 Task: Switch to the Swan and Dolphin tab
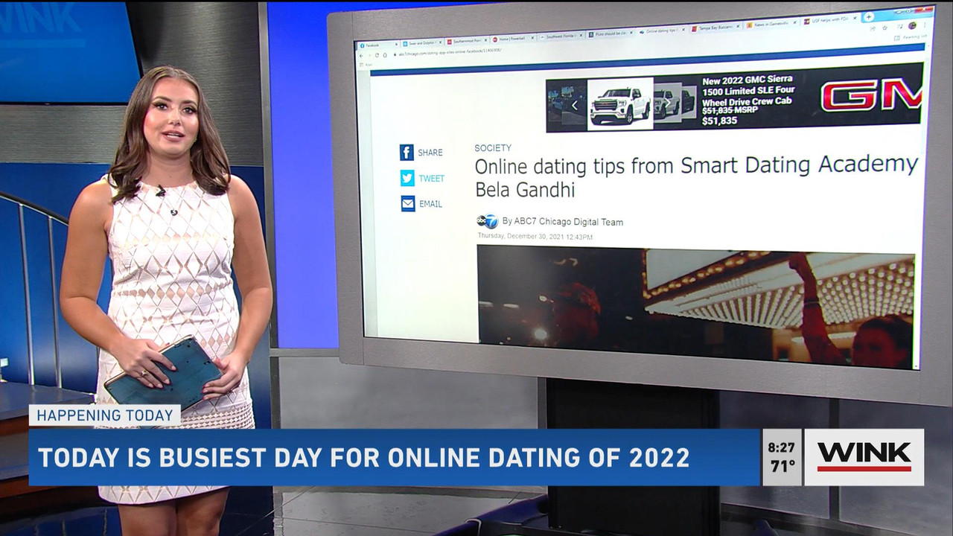click(422, 43)
